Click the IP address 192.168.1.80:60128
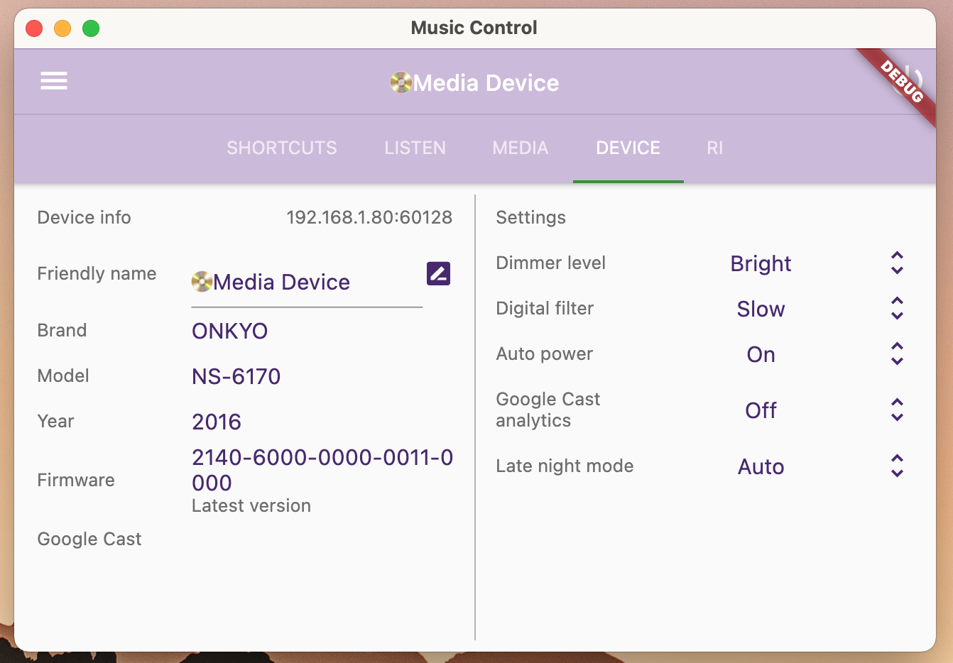 pyautogui.click(x=369, y=217)
